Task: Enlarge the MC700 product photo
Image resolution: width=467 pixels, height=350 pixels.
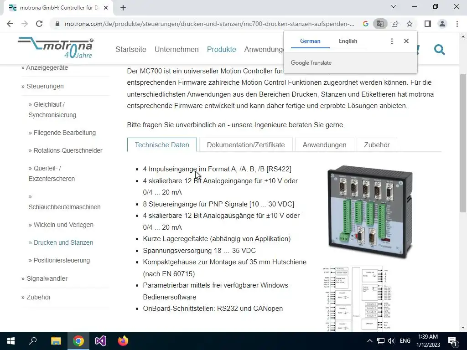Action: (x=369, y=212)
